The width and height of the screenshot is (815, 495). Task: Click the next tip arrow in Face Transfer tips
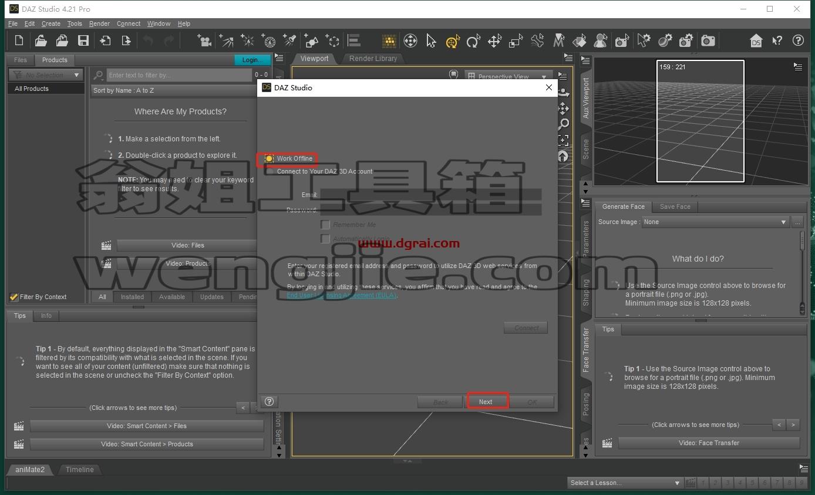click(793, 425)
